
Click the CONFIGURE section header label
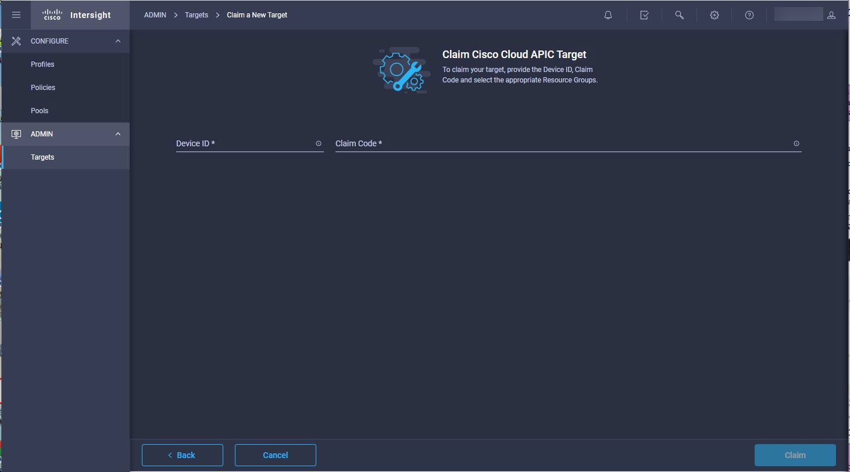[x=49, y=41]
